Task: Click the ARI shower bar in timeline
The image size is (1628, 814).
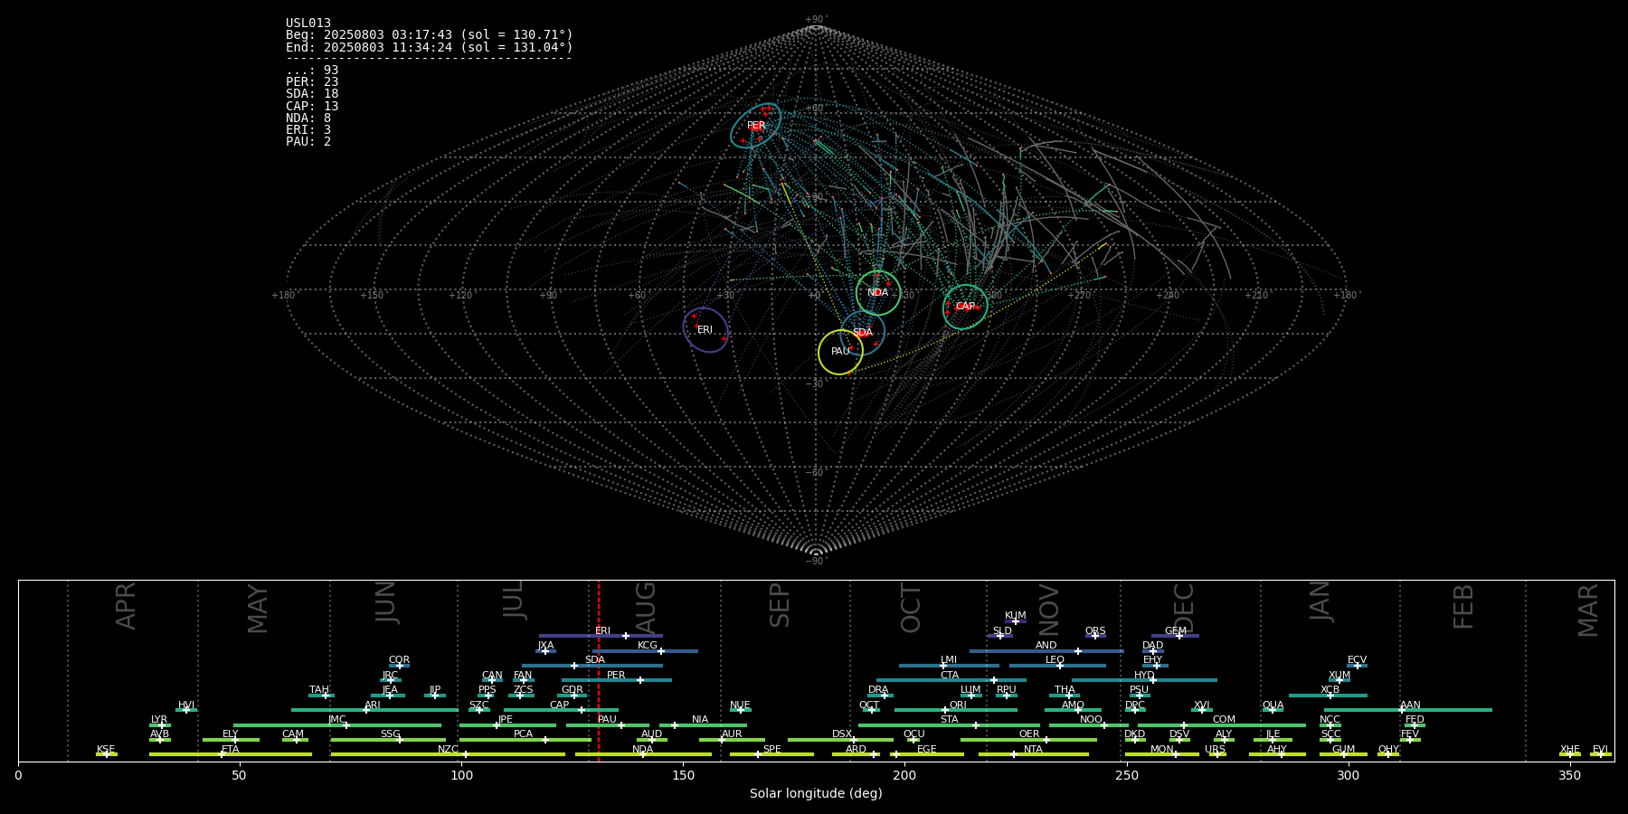Action: tap(374, 710)
